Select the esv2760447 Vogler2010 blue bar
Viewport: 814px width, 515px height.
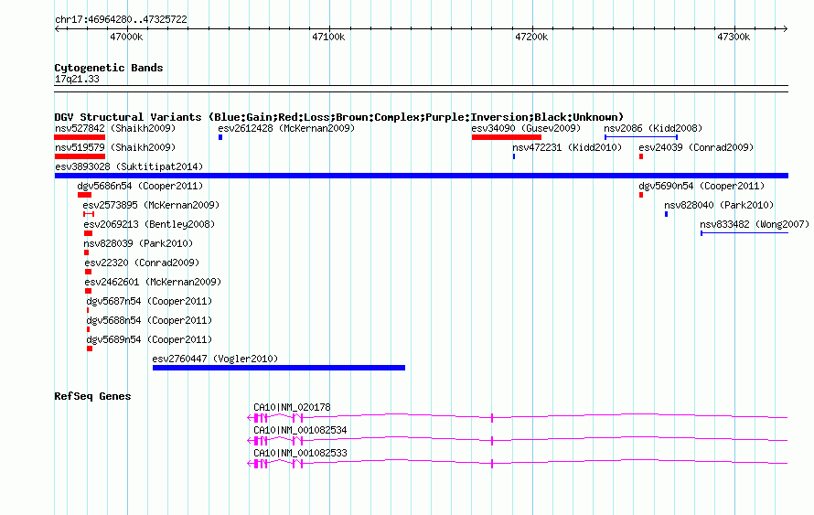[x=279, y=368]
